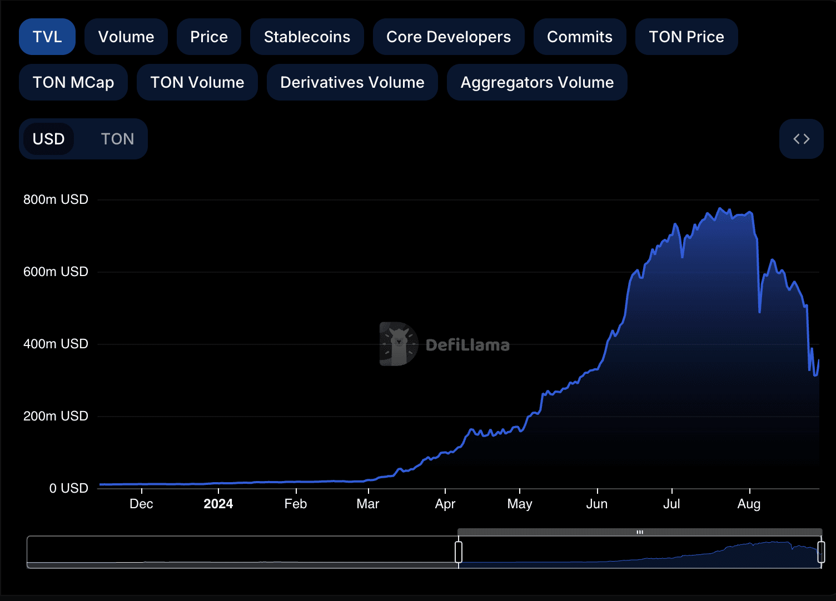This screenshot has width=836, height=601.
Task: Click the left range slider handle
Action: pyautogui.click(x=459, y=552)
